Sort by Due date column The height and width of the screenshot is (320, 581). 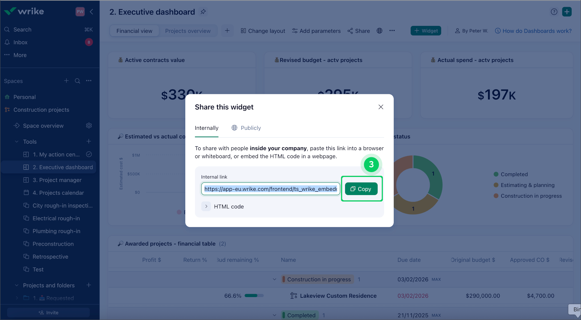(409, 260)
